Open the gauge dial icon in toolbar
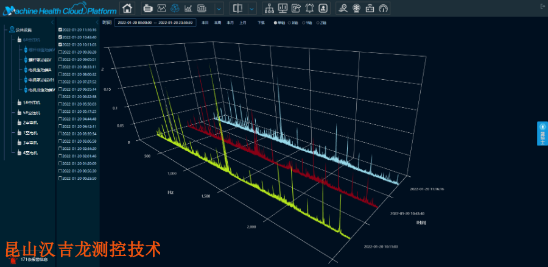Screen dimensions: 548x267 tap(384, 8)
